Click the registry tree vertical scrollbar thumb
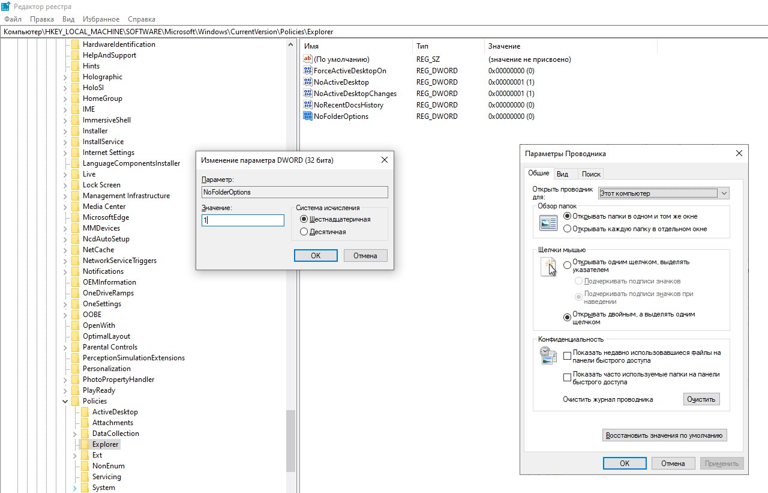The width and height of the screenshot is (768, 493). (x=291, y=441)
